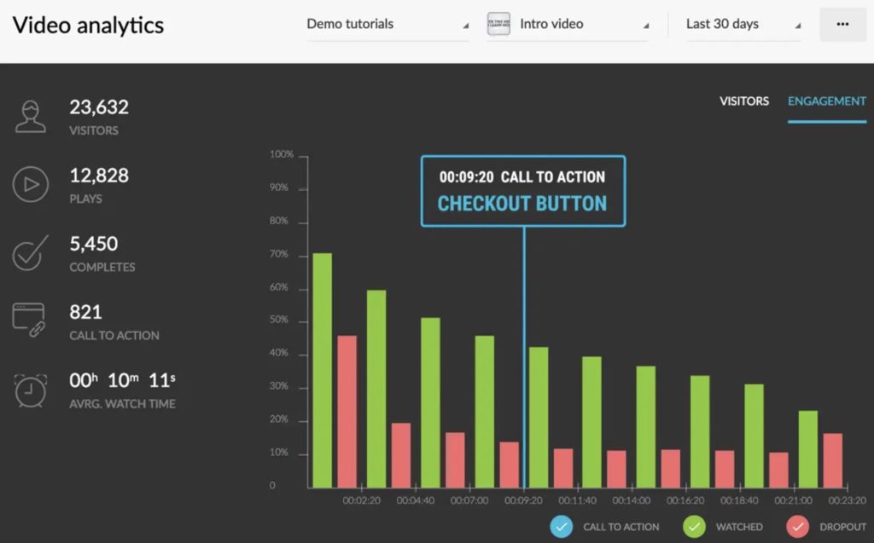Toggle the Call to Action legend checkbox

pos(562,526)
